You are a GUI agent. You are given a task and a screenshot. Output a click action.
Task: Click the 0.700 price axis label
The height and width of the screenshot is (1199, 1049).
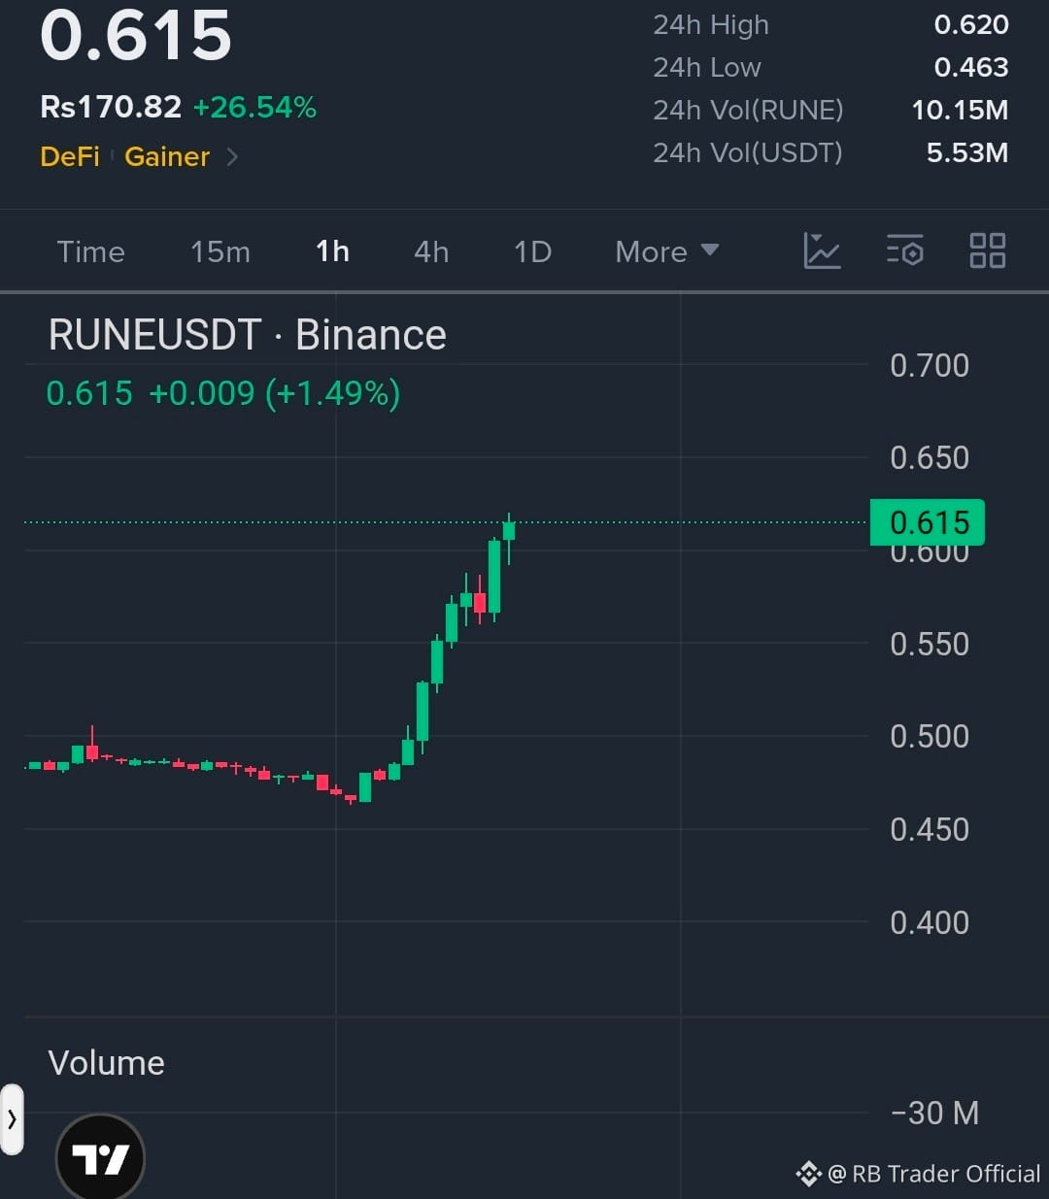[930, 366]
